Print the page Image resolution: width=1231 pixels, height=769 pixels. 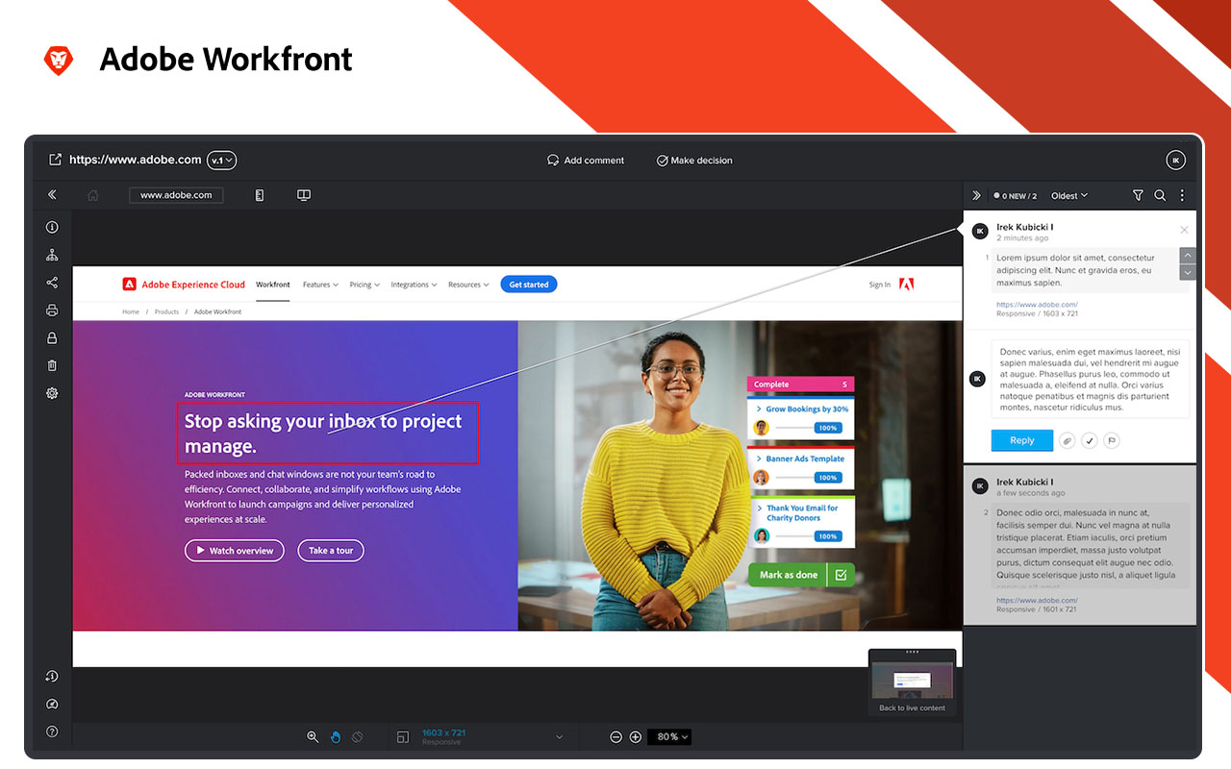pyautogui.click(x=52, y=310)
